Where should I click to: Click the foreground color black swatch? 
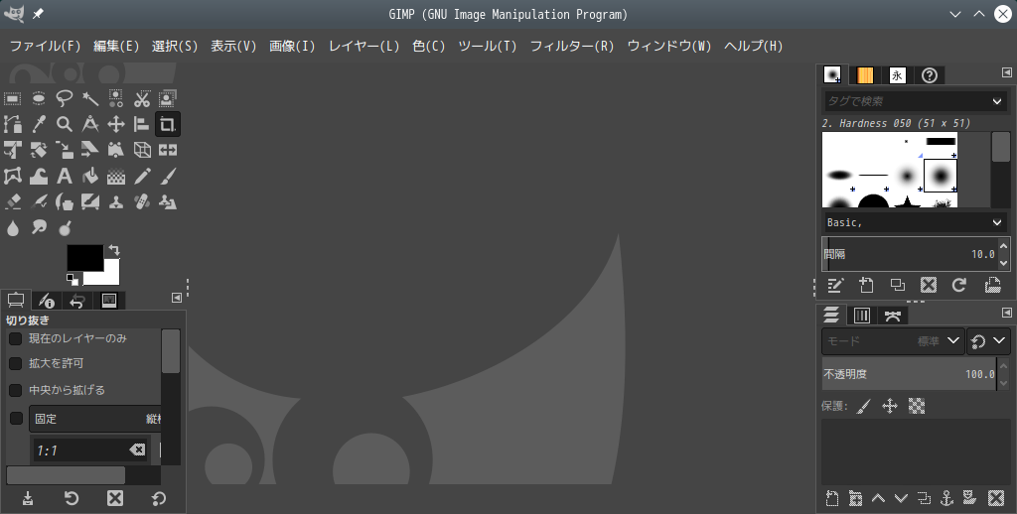click(x=85, y=257)
